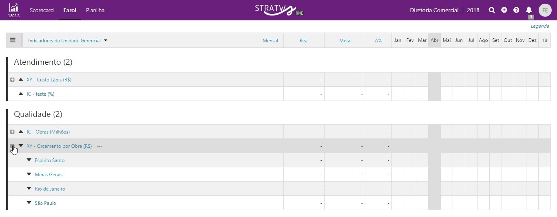The width and height of the screenshot is (557, 217).
Task: Click the down arrow beside Espirito Santo
Action: (x=29, y=160)
